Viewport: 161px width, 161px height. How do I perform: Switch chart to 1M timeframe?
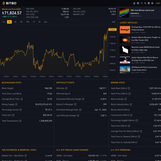(x=21, y=22)
